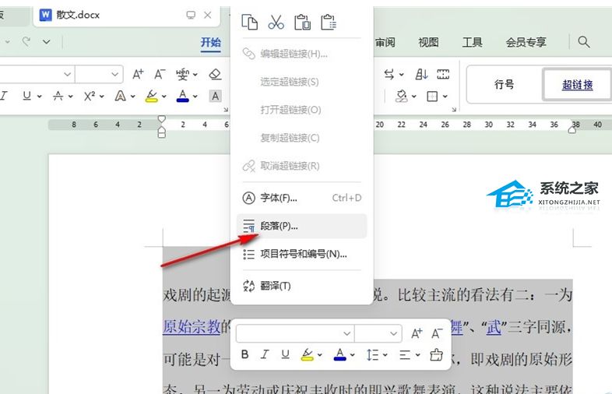The height and width of the screenshot is (394, 612).
Task: Open the font group dialog launcher arrow
Action: coord(226,110)
